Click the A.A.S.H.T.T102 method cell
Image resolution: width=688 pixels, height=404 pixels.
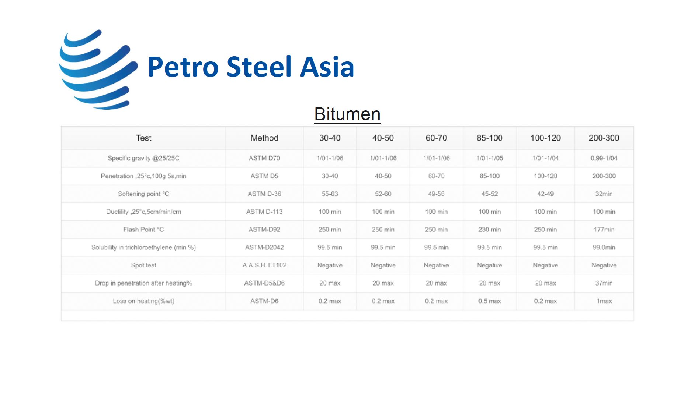coord(264,265)
